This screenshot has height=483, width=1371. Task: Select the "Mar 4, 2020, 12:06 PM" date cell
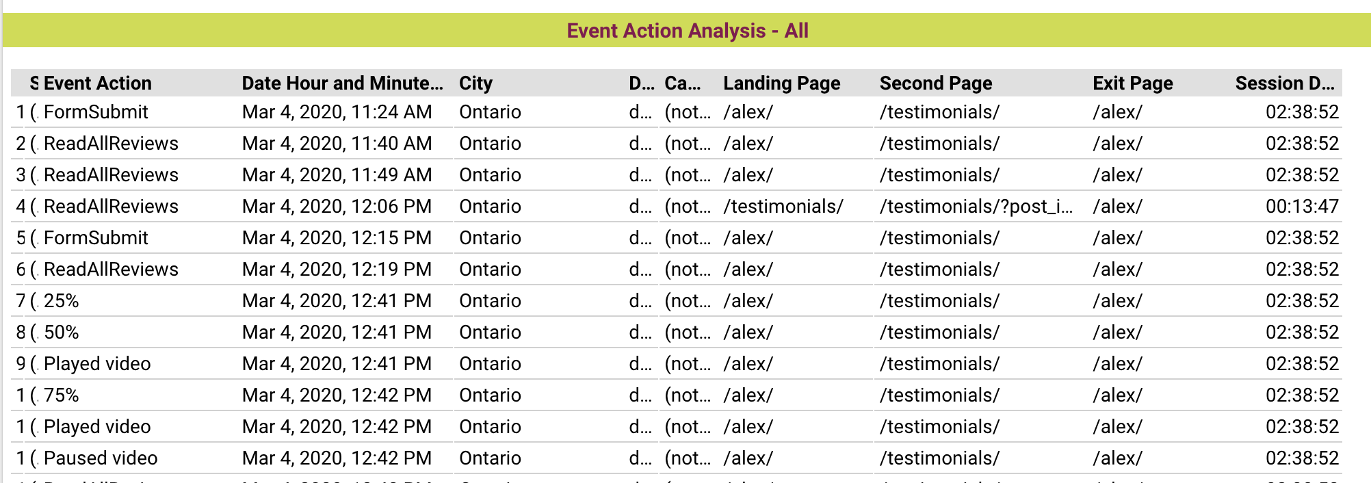pos(337,207)
